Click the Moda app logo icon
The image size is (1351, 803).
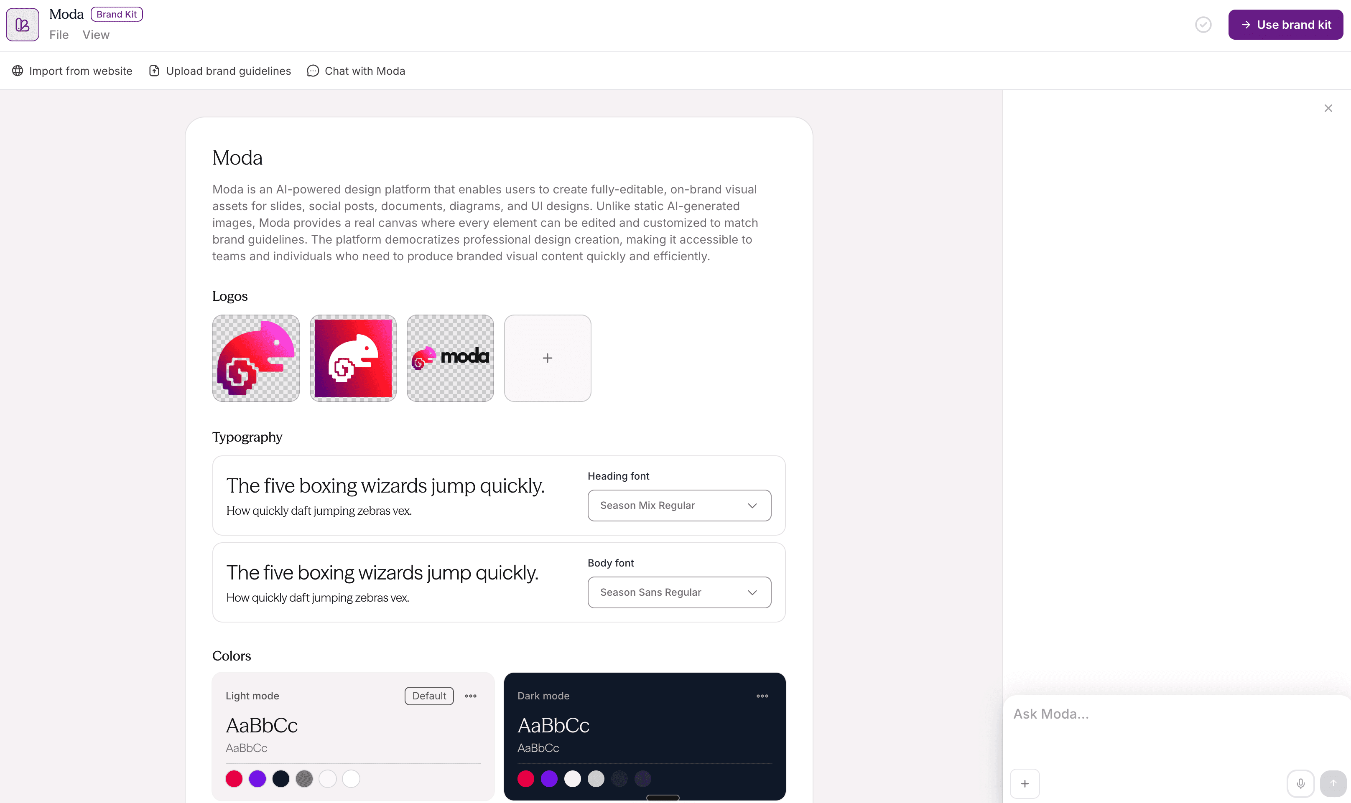pyautogui.click(x=22, y=24)
